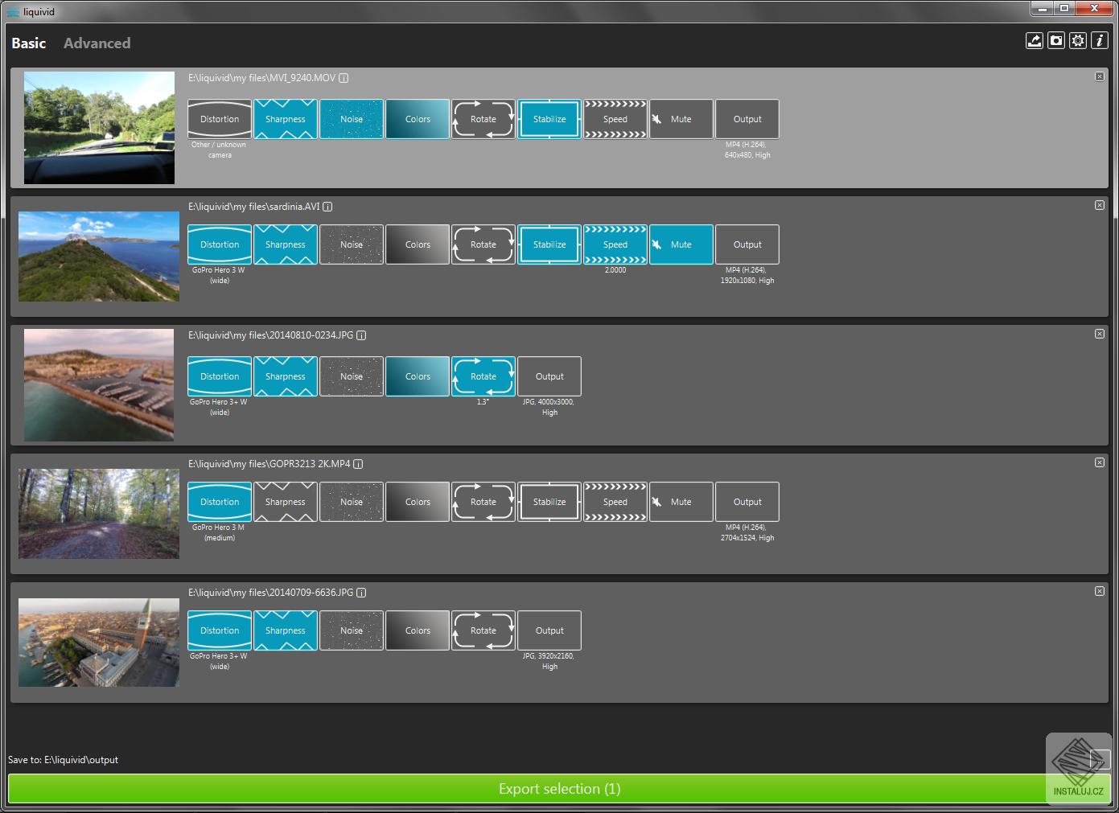Click the "Save to: E:\liquivid\output" path

click(63, 760)
